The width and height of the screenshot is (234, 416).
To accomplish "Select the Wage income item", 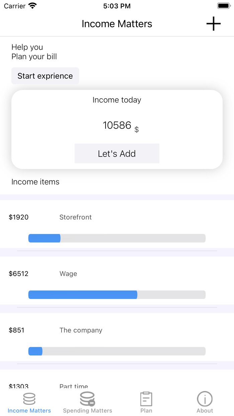I will (x=68, y=274).
